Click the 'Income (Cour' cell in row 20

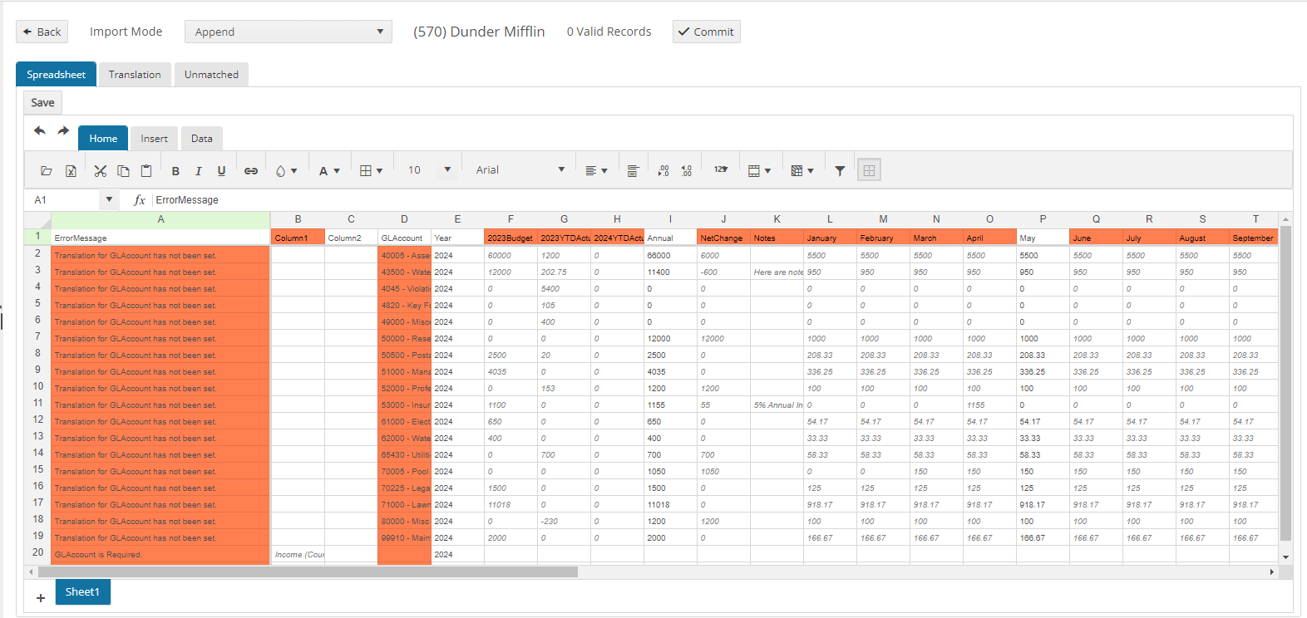[x=298, y=554]
